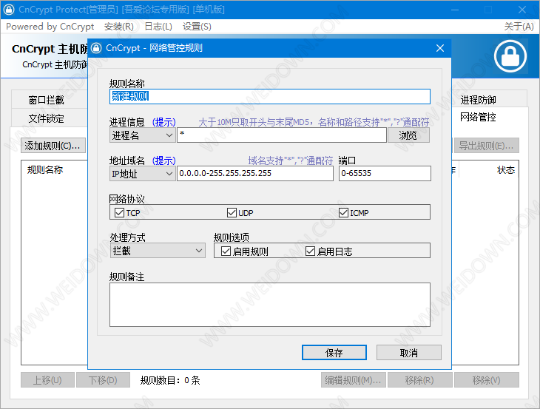This screenshot has width=540, height=409.
Task: Click the 保存 button
Action: point(334,353)
